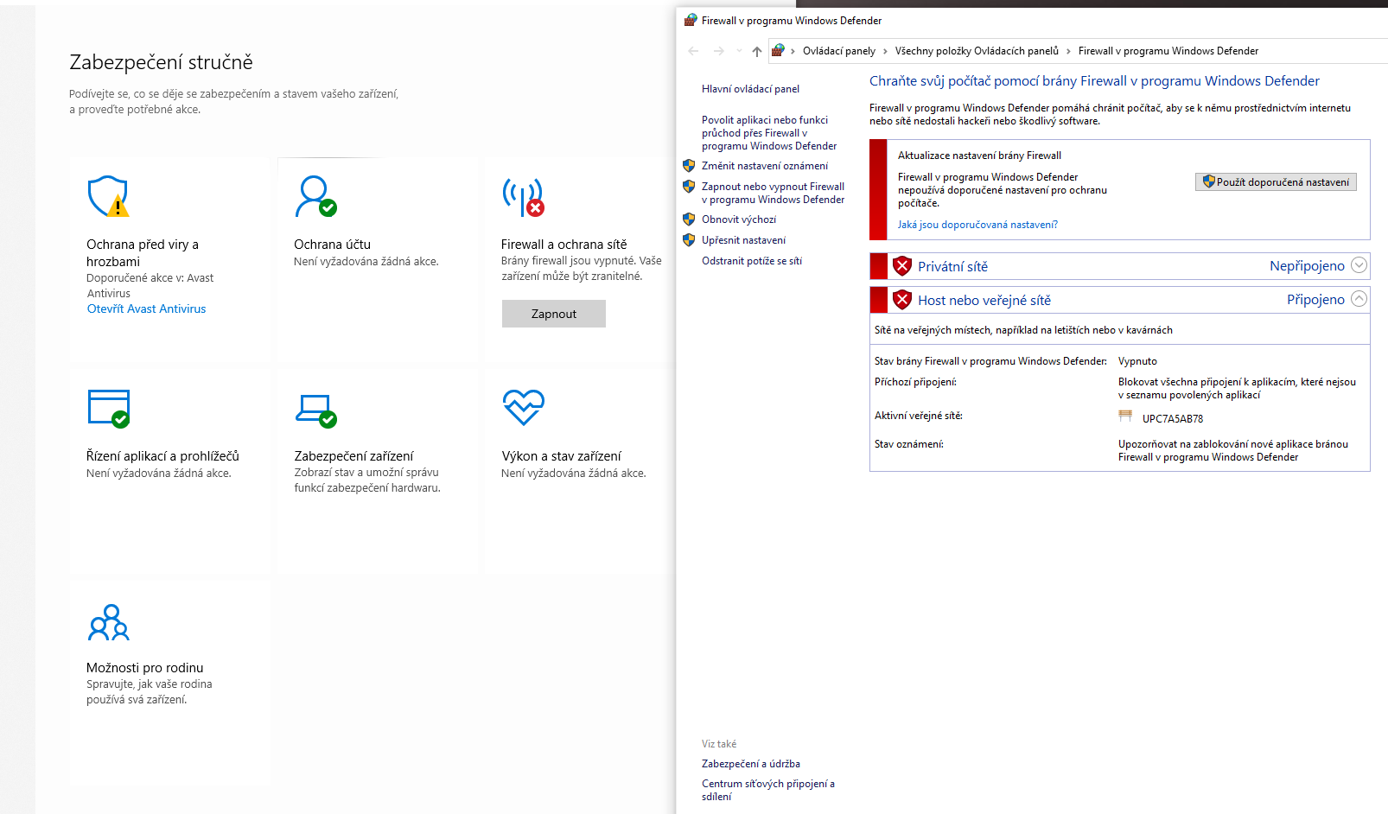Select the Privátní sítě heading text
Screen dimensions: 1388x814
coord(952,266)
